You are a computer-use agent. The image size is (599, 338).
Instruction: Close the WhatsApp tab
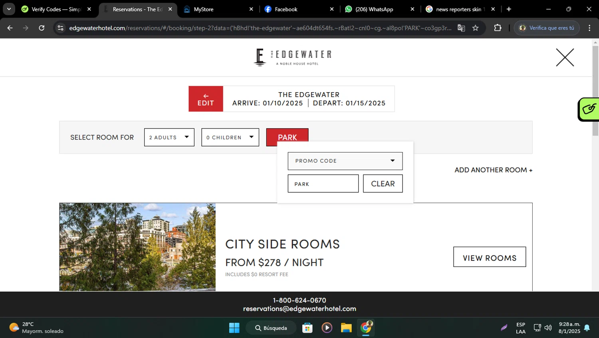pyautogui.click(x=413, y=9)
